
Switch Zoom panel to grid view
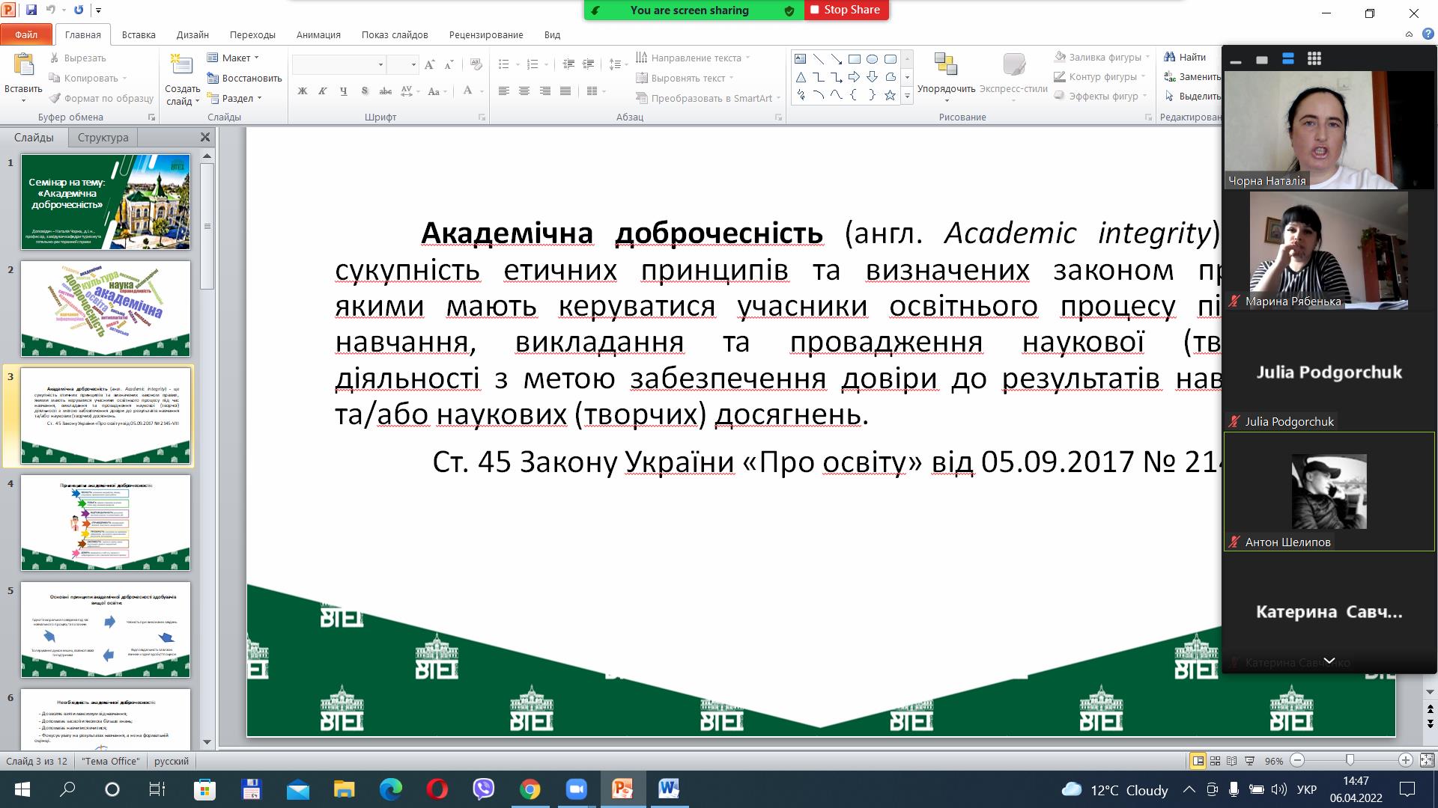click(1314, 59)
